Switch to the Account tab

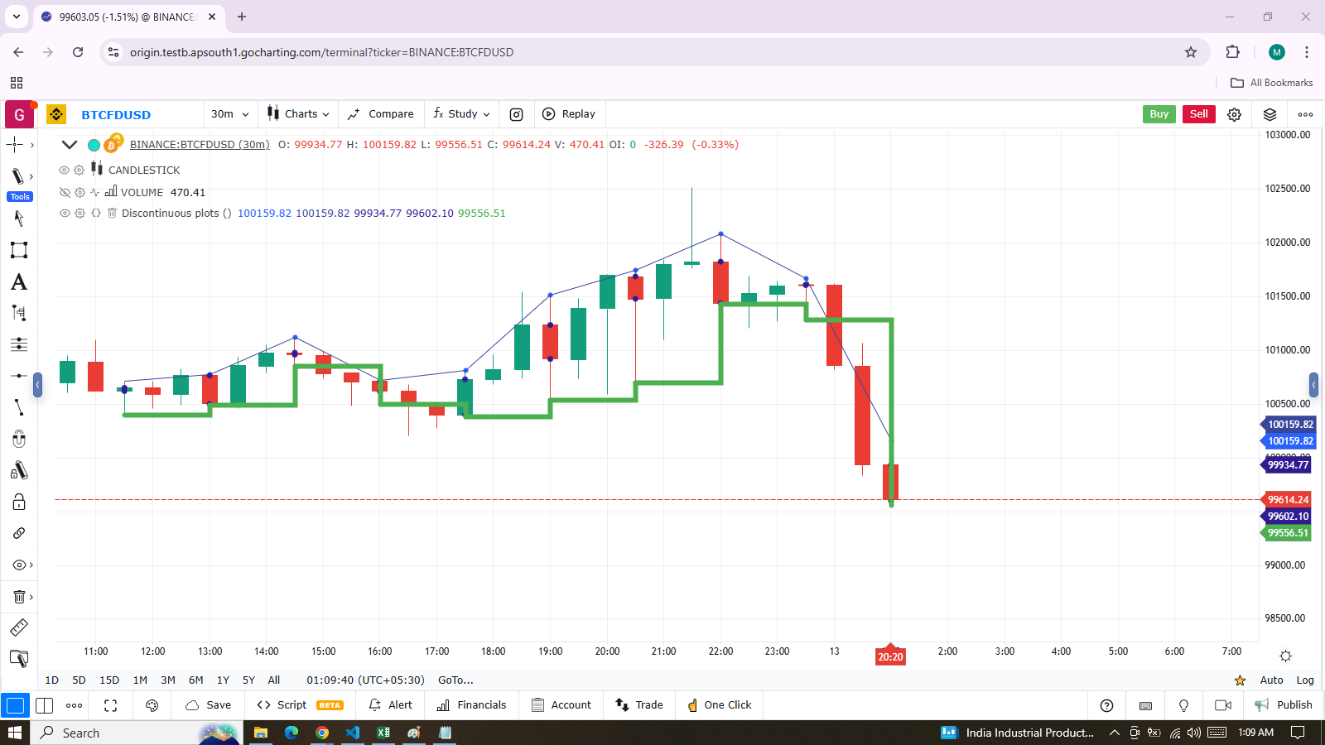[561, 705]
